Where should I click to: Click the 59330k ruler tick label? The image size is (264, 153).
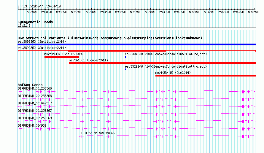[x=76, y=12]
